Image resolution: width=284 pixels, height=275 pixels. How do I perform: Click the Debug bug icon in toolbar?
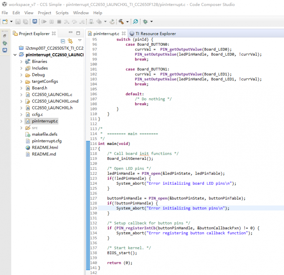[x=145, y=22]
